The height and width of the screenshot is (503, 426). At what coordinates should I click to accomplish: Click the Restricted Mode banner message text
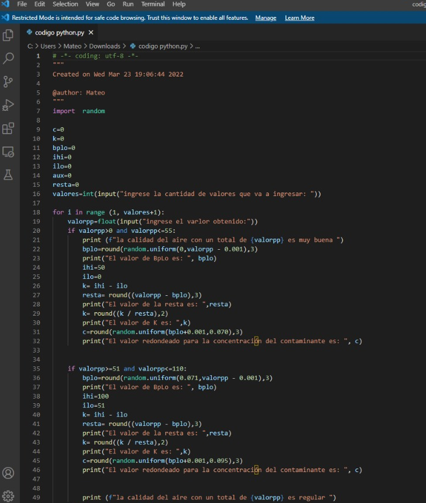pyautogui.click(x=130, y=18)
